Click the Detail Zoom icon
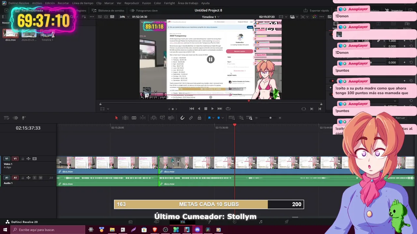The image size is (417, 234). click(241, 118)
